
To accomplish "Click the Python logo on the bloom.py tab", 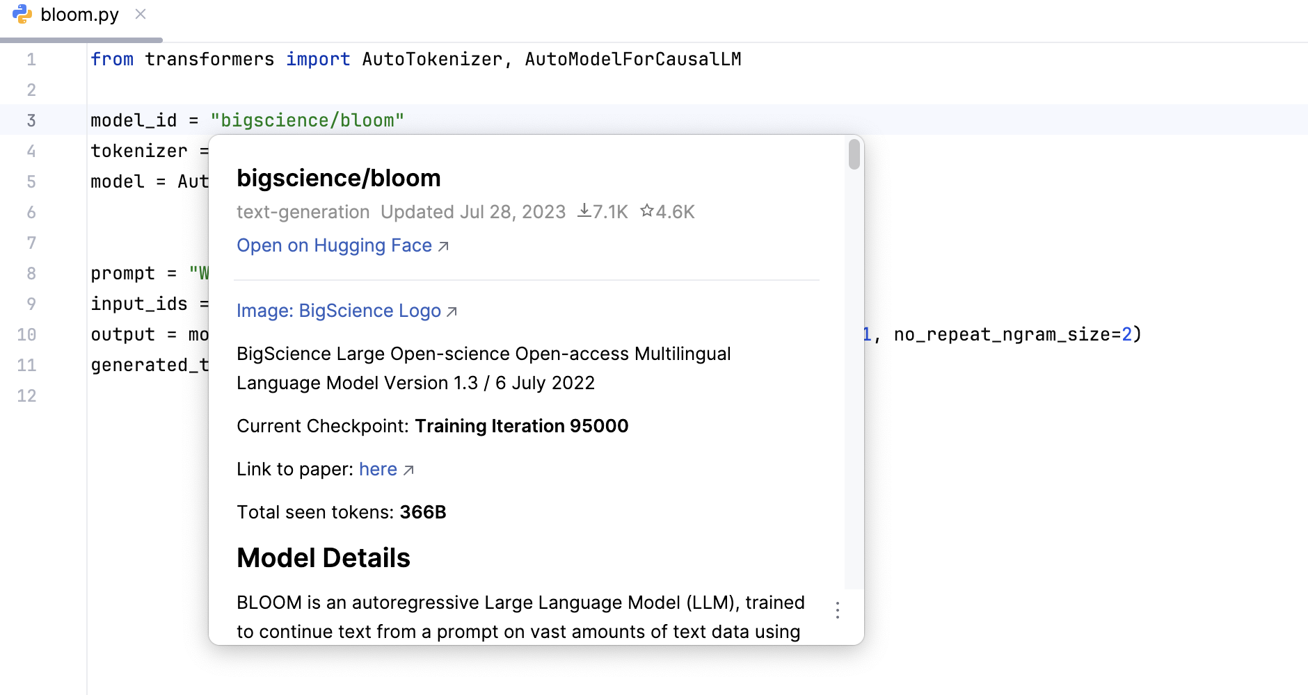I will [x=23, y=14].
